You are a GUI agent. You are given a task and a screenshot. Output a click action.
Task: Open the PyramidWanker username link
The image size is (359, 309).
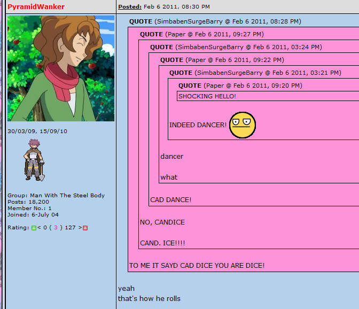[36, 6]
